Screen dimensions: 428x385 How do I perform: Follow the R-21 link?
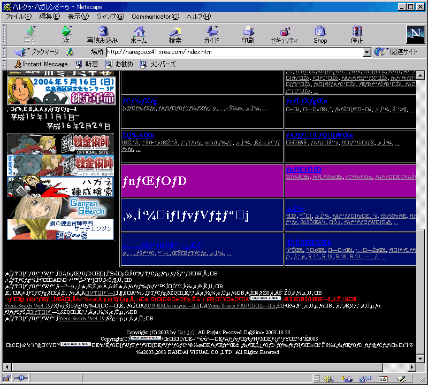[355, 257]
